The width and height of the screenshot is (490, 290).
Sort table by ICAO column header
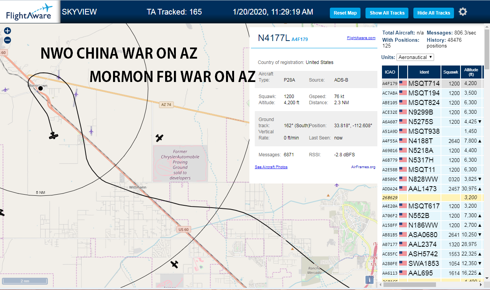pos(390,72)
